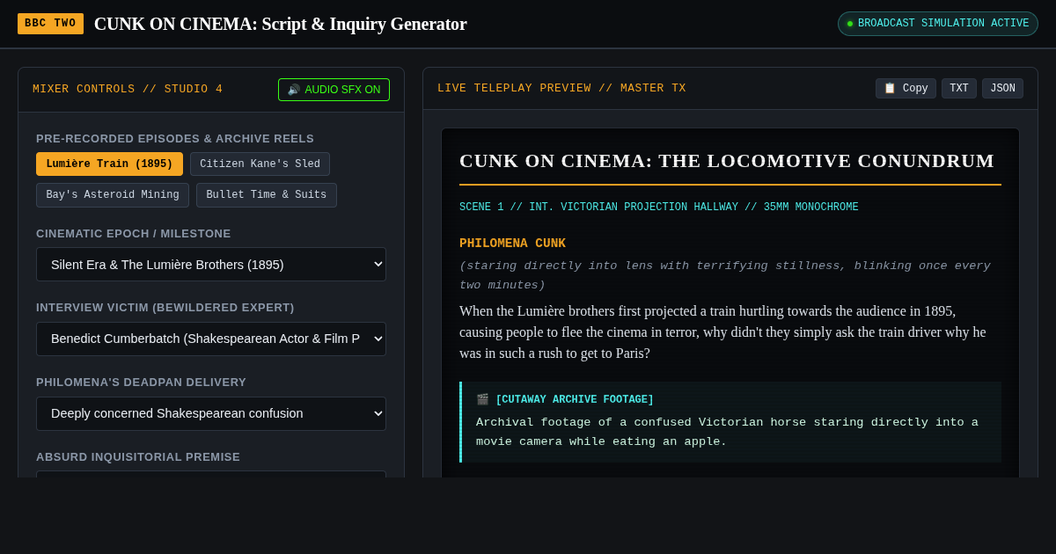Copy the teleplay preview
The height and width of the screenshot is (554, 1056).
pyautogui.click(x=906, y=89)
